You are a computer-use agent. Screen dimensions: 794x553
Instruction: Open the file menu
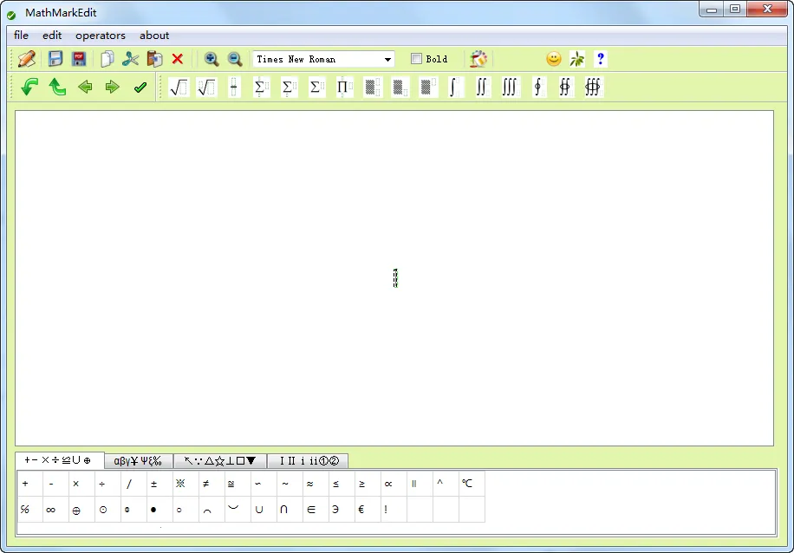click(x=20, y=36)
